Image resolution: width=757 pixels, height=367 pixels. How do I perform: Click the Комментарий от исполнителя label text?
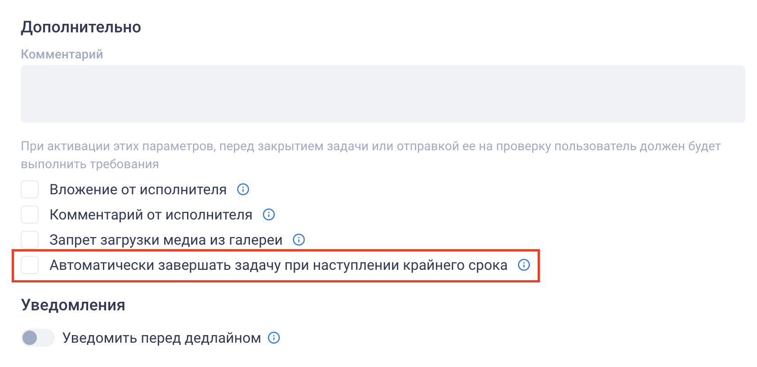(x=151, y=215)
